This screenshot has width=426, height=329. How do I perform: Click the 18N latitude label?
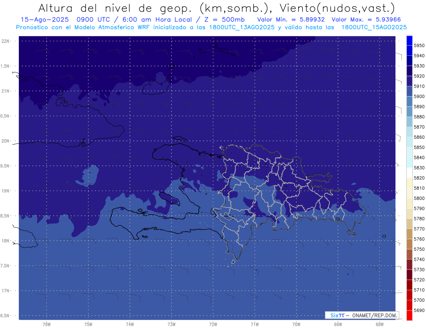pos(5,241)
